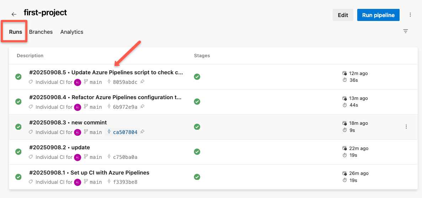The height and width of the screenshot is (198, 422).
Task: Click commit hash f3393be8
Action: 125,182
